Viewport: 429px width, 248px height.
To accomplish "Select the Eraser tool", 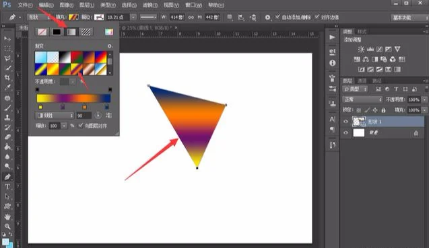I will [7, 137].
